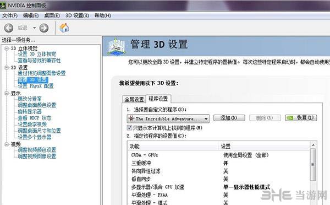The height and width of the screenshot is (205, 330).
Task: Select the 三重缓冲 setting row
Action: [x=219, y=163]
